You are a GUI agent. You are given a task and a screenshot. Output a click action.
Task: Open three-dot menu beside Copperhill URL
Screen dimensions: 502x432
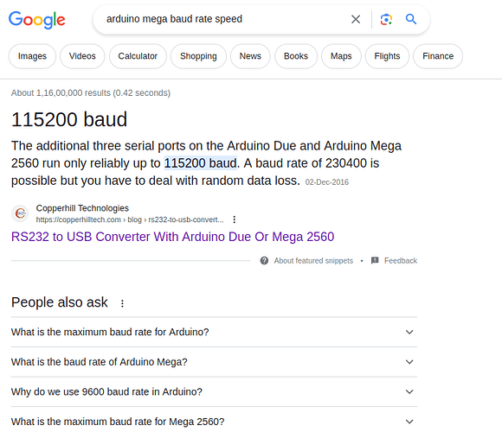[235, 219]
